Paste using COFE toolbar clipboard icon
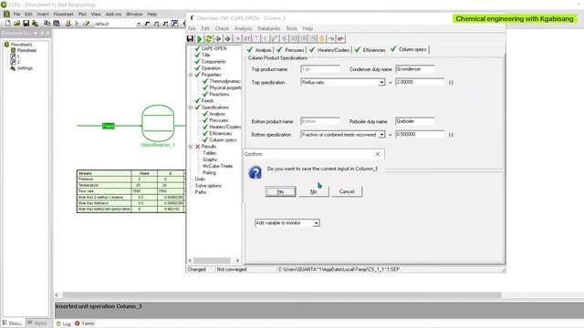The height and width of the screenshot is (328, 584). [x=57, y=24]
